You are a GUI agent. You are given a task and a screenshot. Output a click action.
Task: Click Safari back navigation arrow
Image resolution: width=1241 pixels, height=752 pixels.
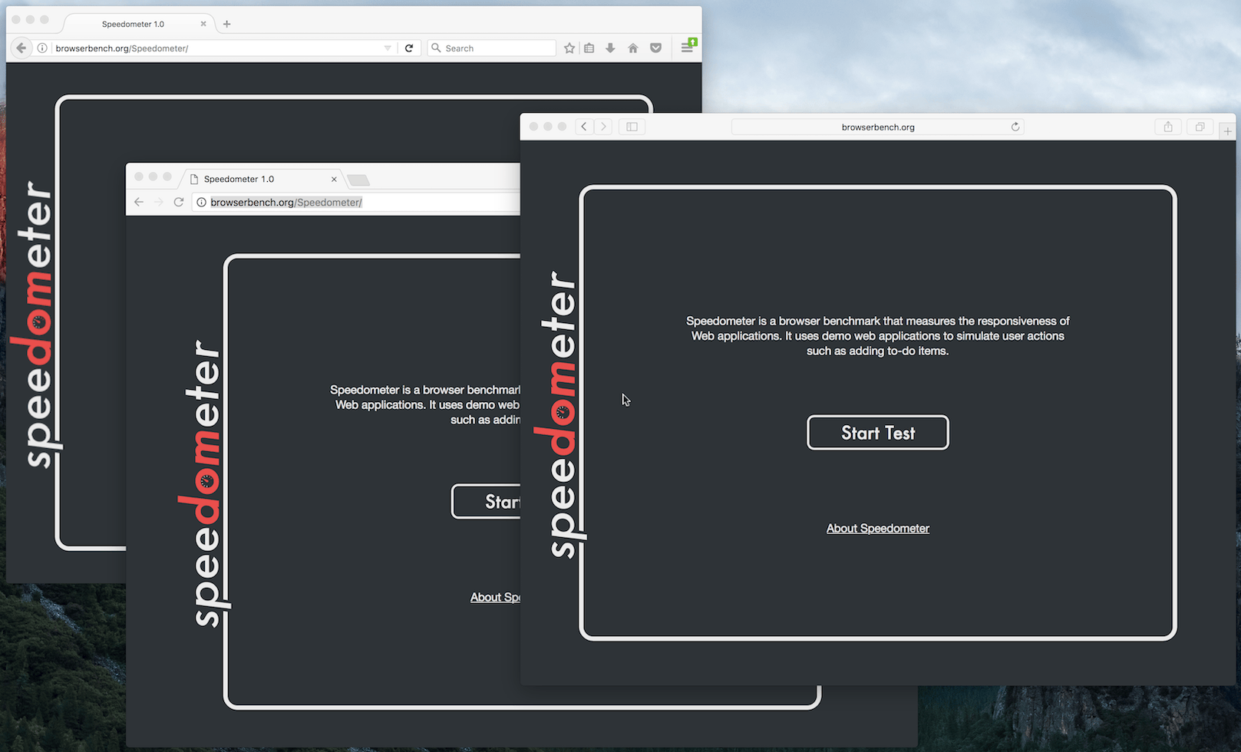click(x=584, y=127)
